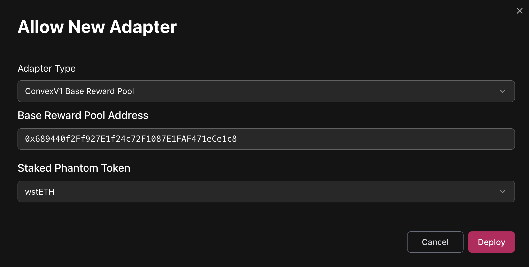The width and height of the screenshot is (529, 267).
Task: Click the Base Reward Pool Address label
Action: [x=83, y=115]
